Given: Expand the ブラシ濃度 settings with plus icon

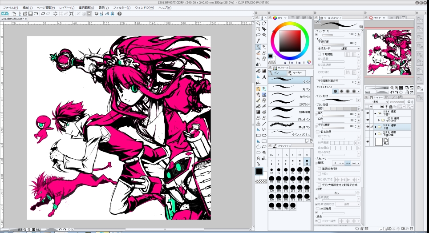Looking at the screenshot, I should pyautogui.click(x=316, y=126).
